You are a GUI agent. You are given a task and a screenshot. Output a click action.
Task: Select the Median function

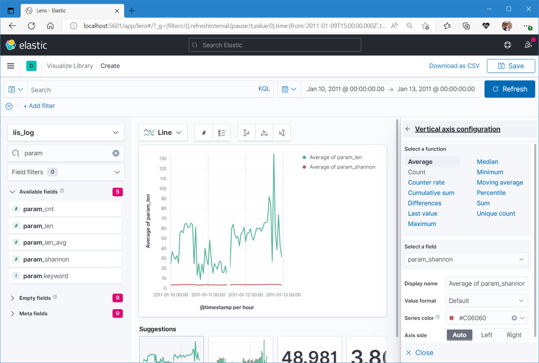[487, 161]
